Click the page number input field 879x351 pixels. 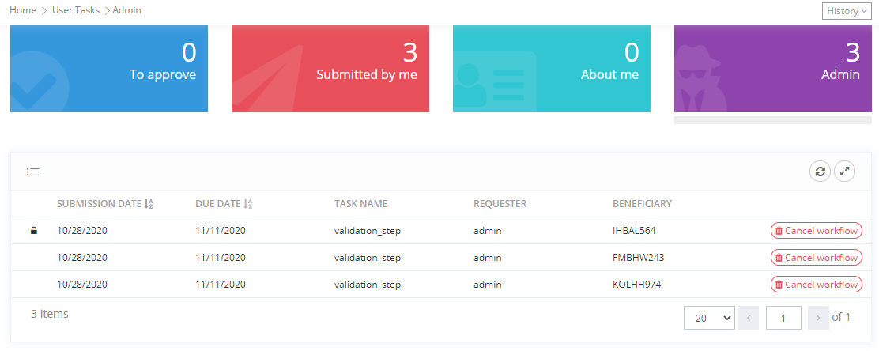(783, 318)
